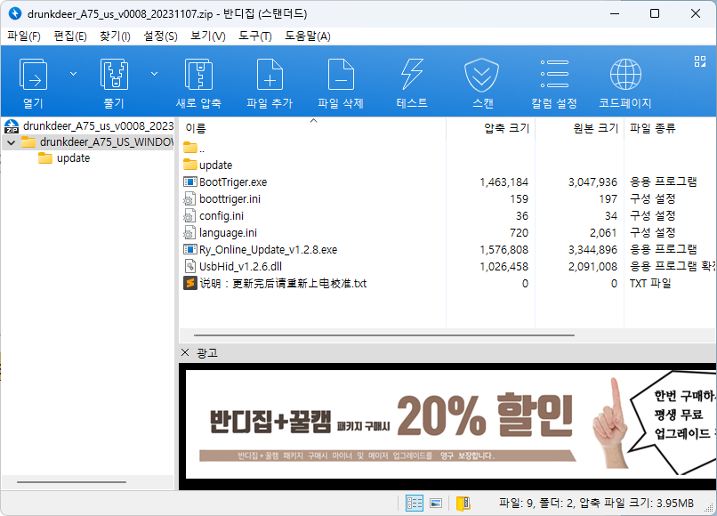Select the parent folder '..' entry
717x516 pixels.
click(x=194, y=149)
